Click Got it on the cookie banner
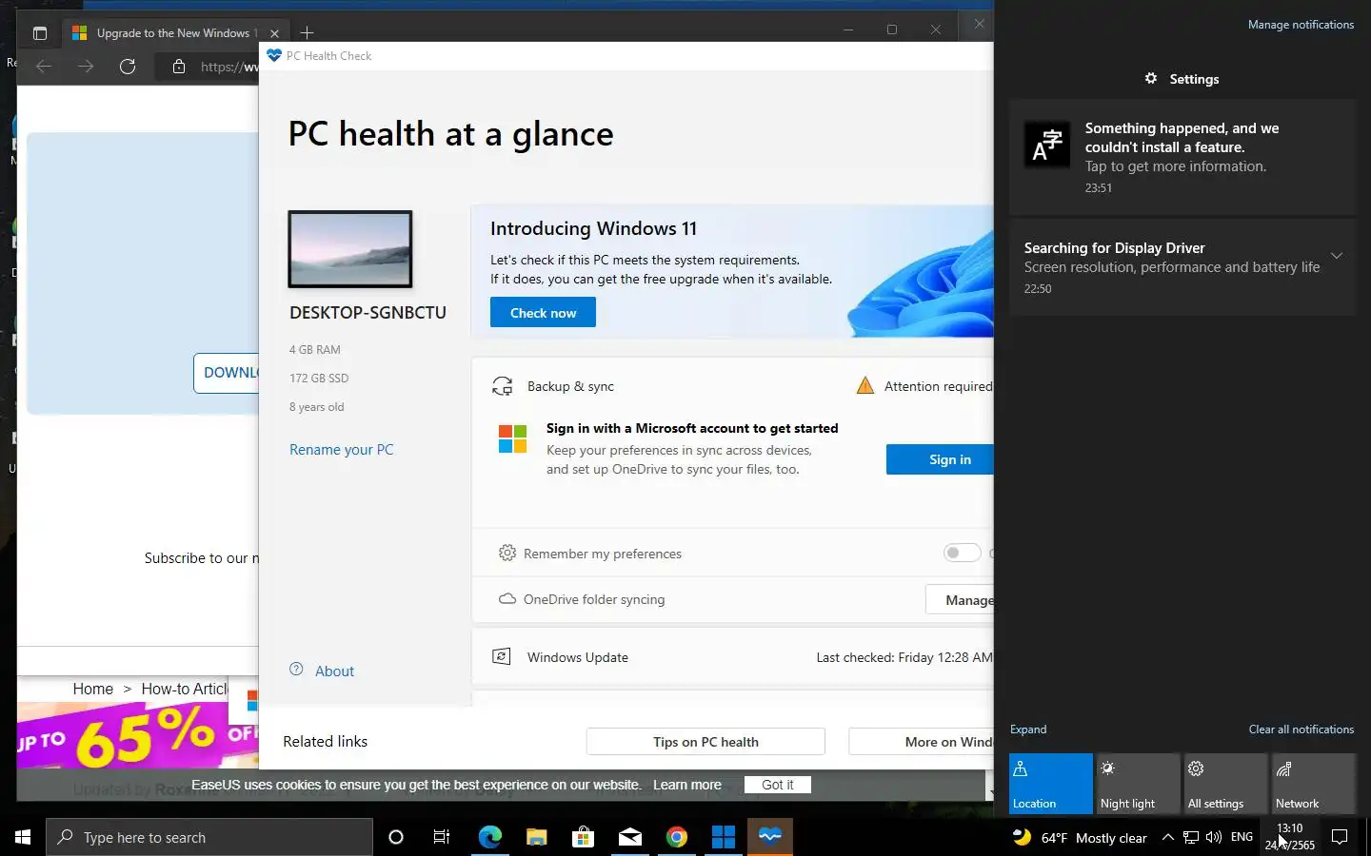Screen dimensions: 1371x856 [x=777, y=785]
